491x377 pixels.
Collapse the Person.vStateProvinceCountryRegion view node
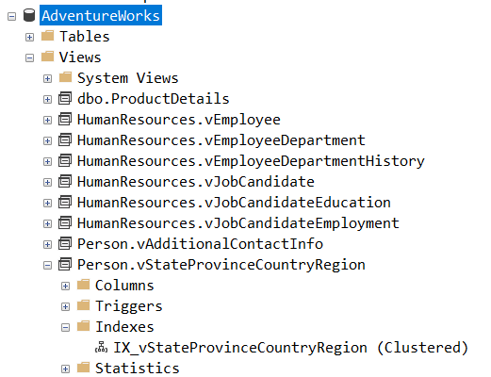[47, 265]
